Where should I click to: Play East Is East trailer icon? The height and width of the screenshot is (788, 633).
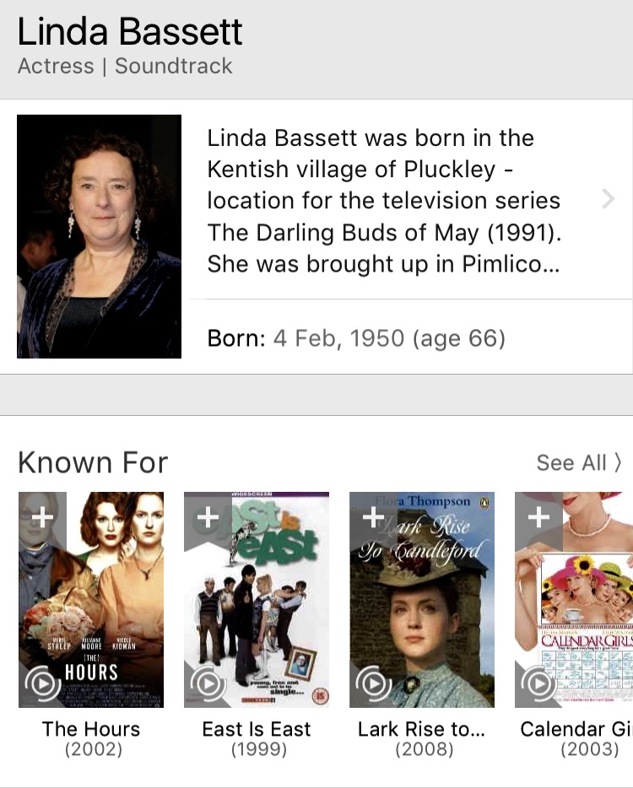tap(207, 683)
